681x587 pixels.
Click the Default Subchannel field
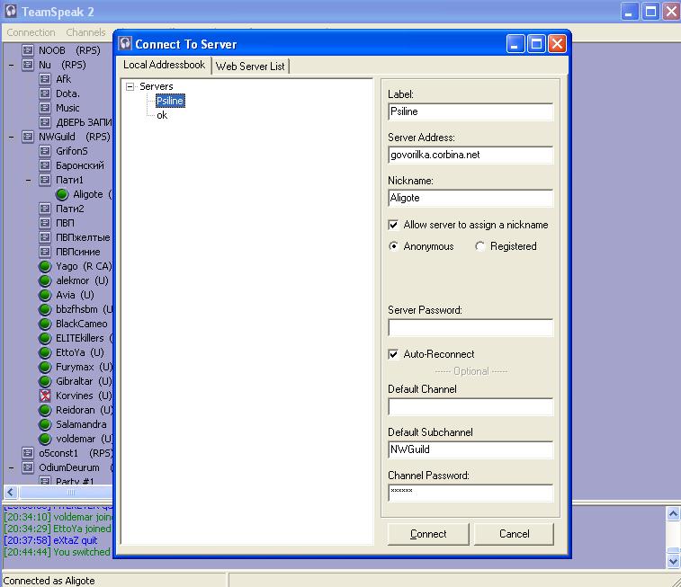tap(470, 449)
